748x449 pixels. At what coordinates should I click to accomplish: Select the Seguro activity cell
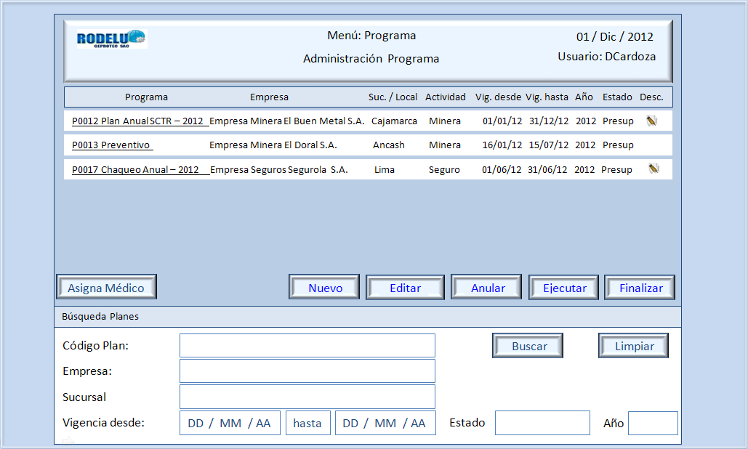tap(444, 170)
